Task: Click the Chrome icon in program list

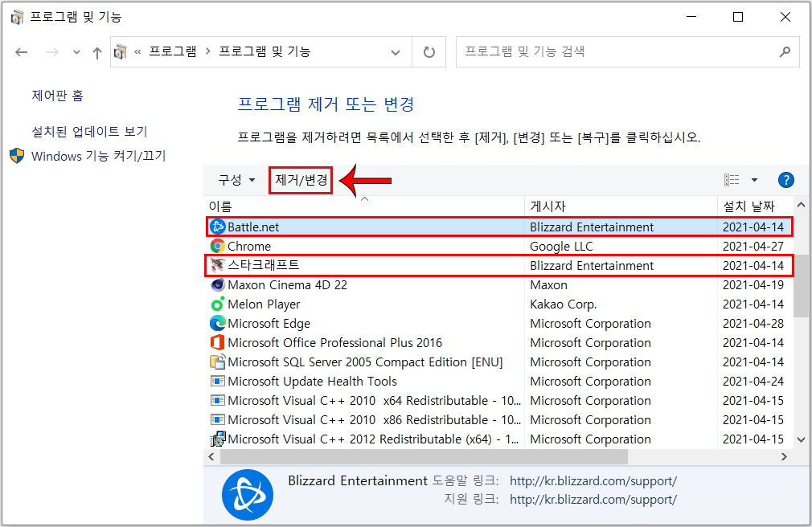Action: point(218,246)
